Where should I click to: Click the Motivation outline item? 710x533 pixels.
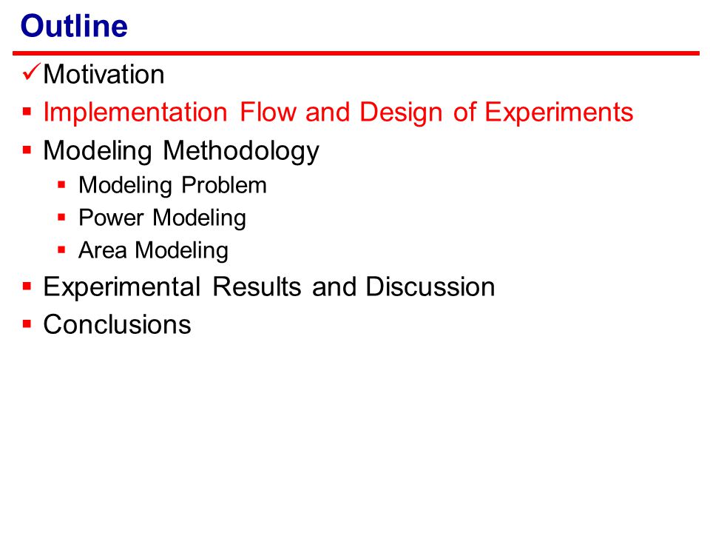104,74
